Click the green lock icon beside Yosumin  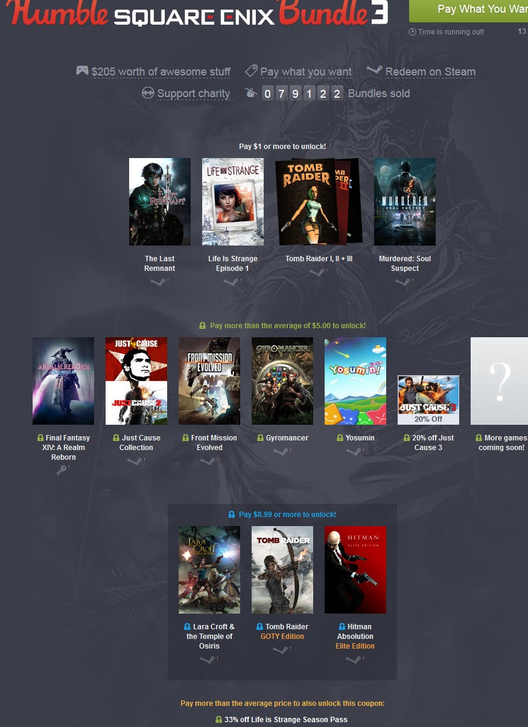(x=340, y=438)
